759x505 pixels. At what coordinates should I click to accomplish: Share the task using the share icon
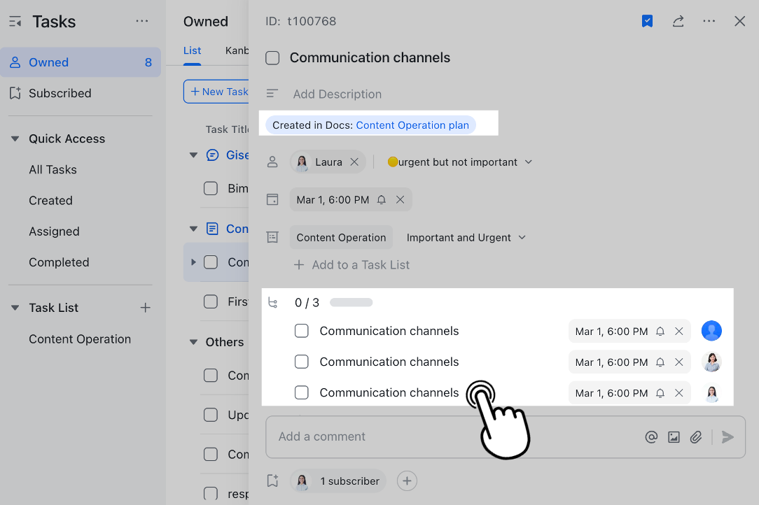point(678,21)
